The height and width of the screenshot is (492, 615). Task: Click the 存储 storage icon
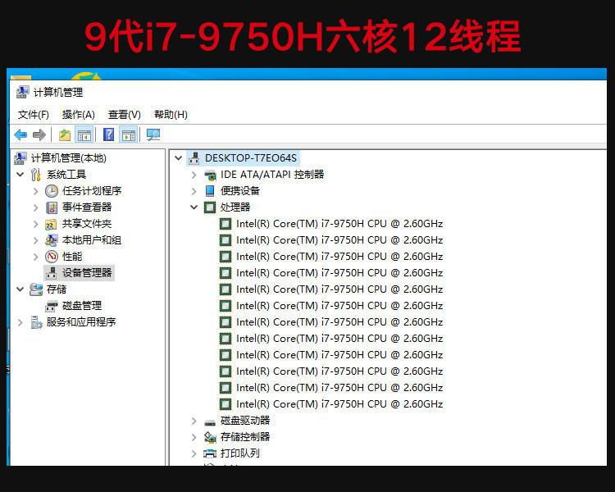tap(36, 289)
